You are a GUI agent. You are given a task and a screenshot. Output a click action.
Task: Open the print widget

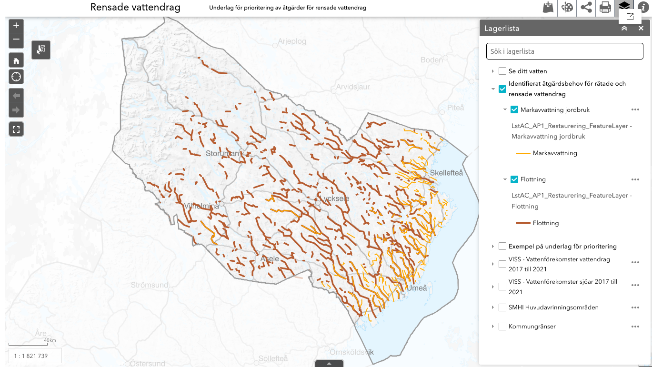click(605, 8)
